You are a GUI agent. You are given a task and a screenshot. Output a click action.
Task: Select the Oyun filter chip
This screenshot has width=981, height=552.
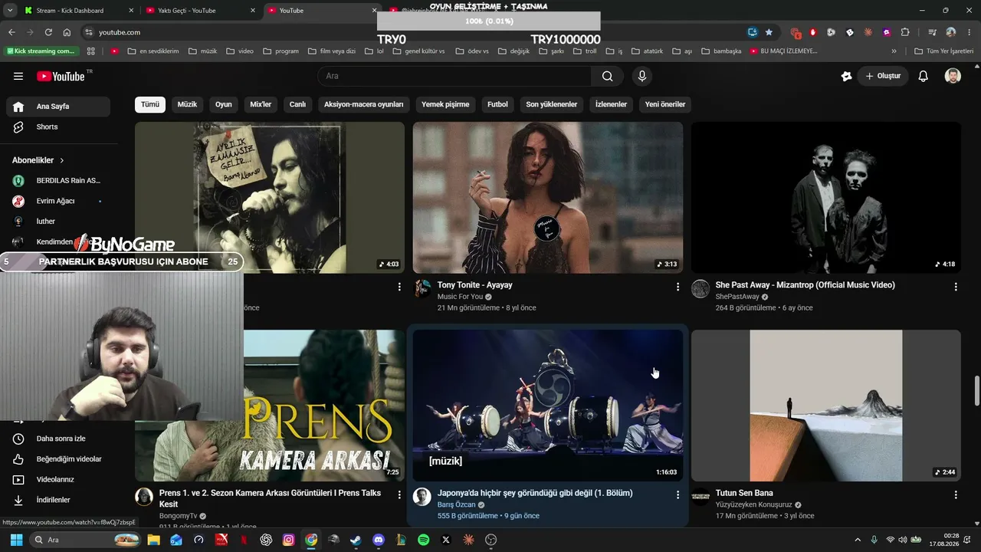[224, 104]
